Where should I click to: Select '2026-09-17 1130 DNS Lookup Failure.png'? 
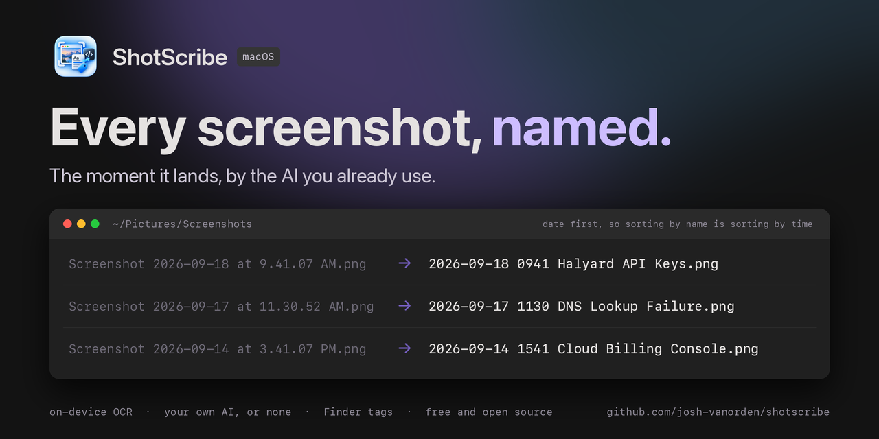582,306
